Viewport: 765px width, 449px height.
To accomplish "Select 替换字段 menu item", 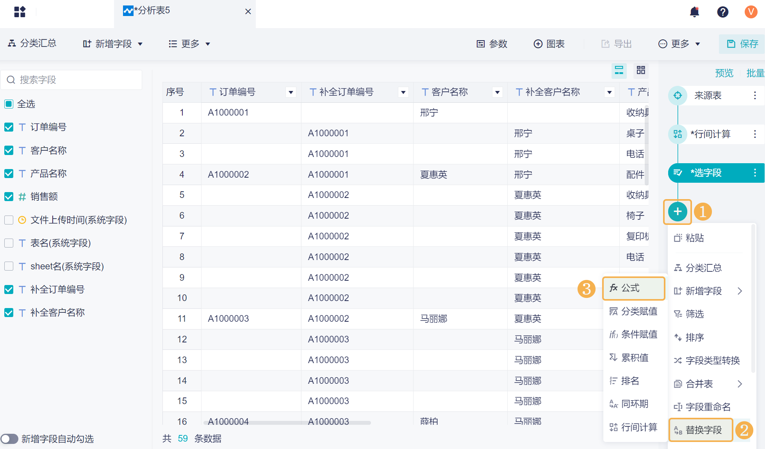I will point(701,430).
